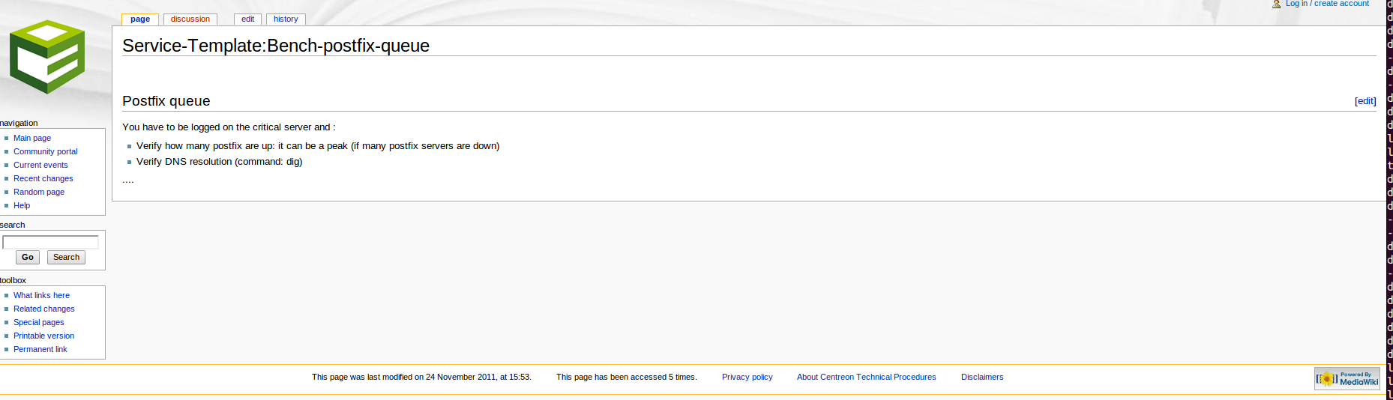
Task: Select the page tab
Action: click(x=140, y=19)
